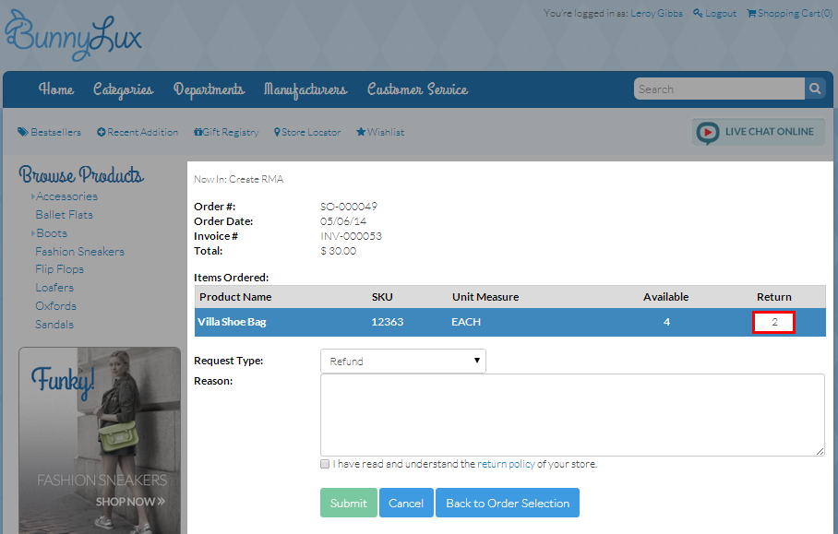Viewport: 838px width, 534px height.
Task: Click Back to Order Selection
Action: click(507, 503)
